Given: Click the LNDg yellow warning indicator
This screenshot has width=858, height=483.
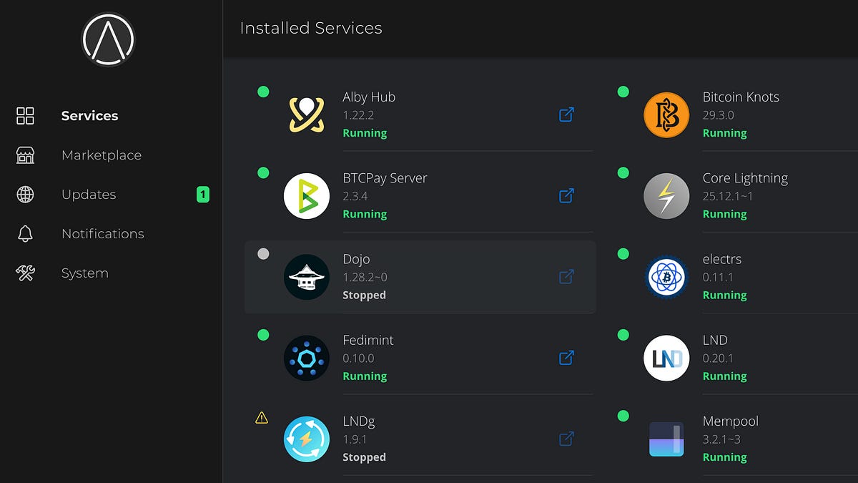Looking at the screenshot, I should click(262, 417).
